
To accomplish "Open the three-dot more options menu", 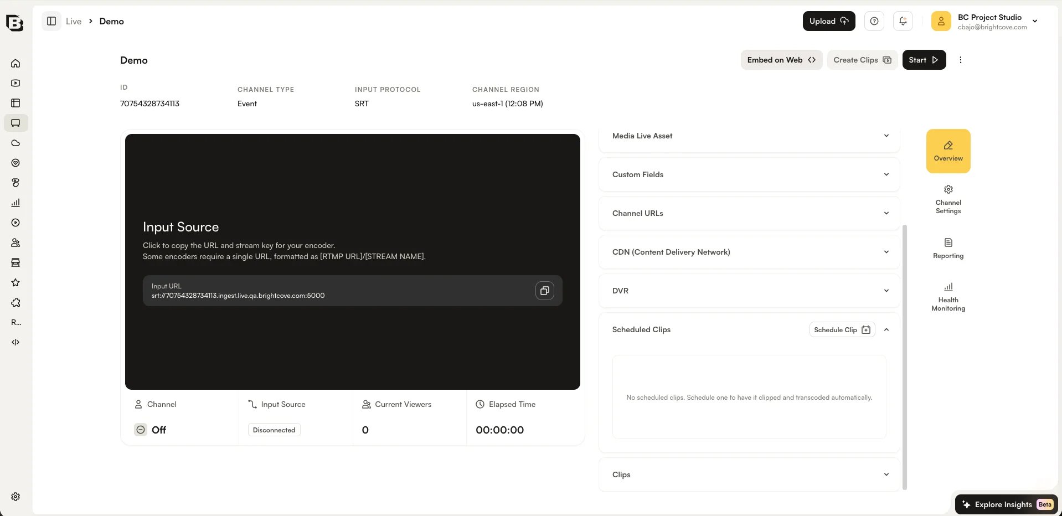I will [x=961, y=60].
